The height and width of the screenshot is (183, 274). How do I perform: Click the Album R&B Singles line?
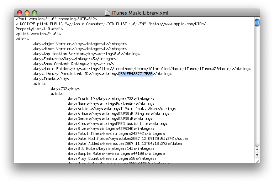pyautogui.click(x=118, y=114)
